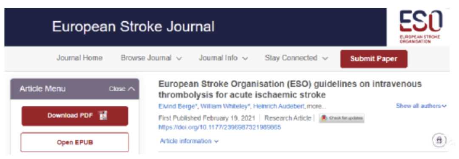Expand the Stay Connected dropdown
This screenshot has width=459, height=159.
(x=296, y=58)
